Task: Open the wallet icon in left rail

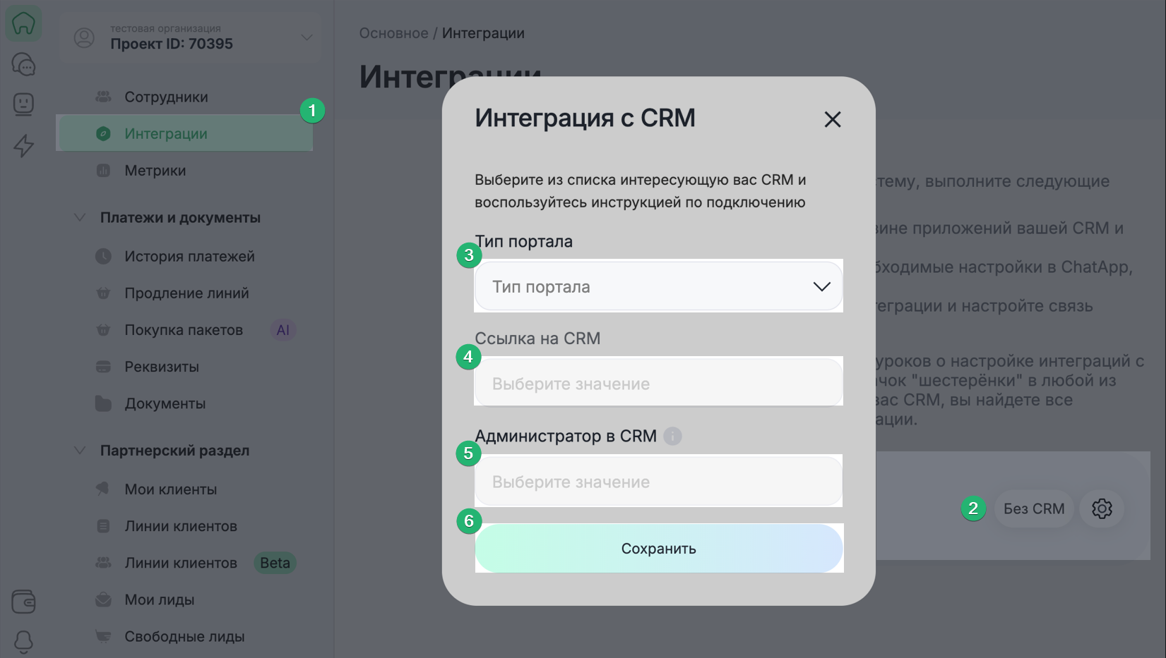Action: [23, 602]
